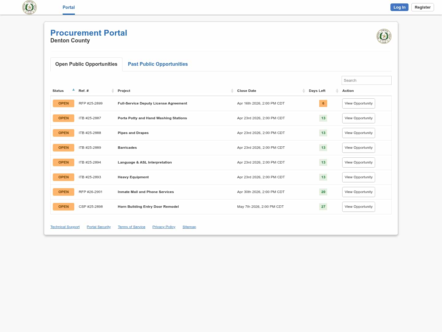
Task: Focus the Search input field
Action: 366,81
